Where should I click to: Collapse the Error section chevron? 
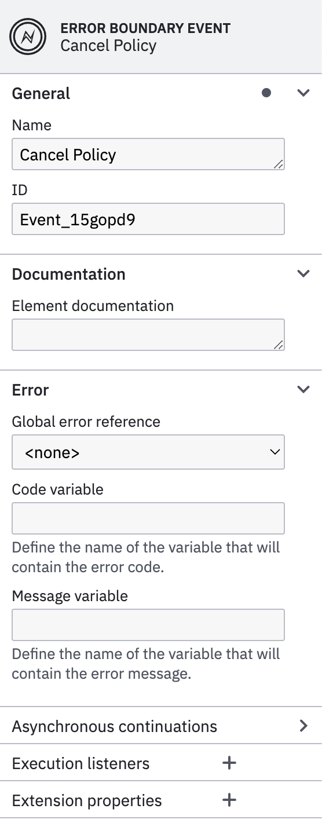(303, 389)
